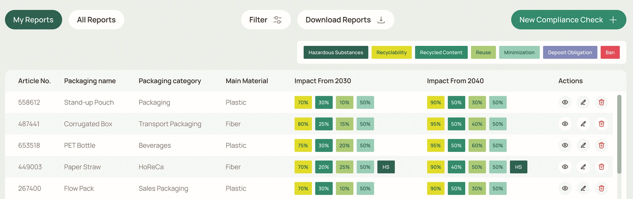Edit the Flow Pack report
This screenshot has height=199, width=633.
pos(583,188)
